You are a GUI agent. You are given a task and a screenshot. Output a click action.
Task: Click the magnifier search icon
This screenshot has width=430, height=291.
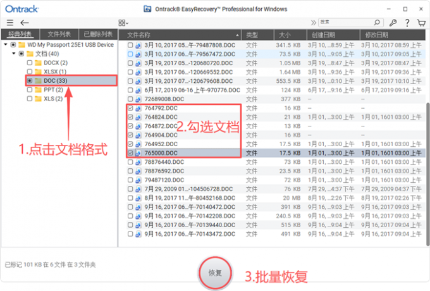coord(377,22)
